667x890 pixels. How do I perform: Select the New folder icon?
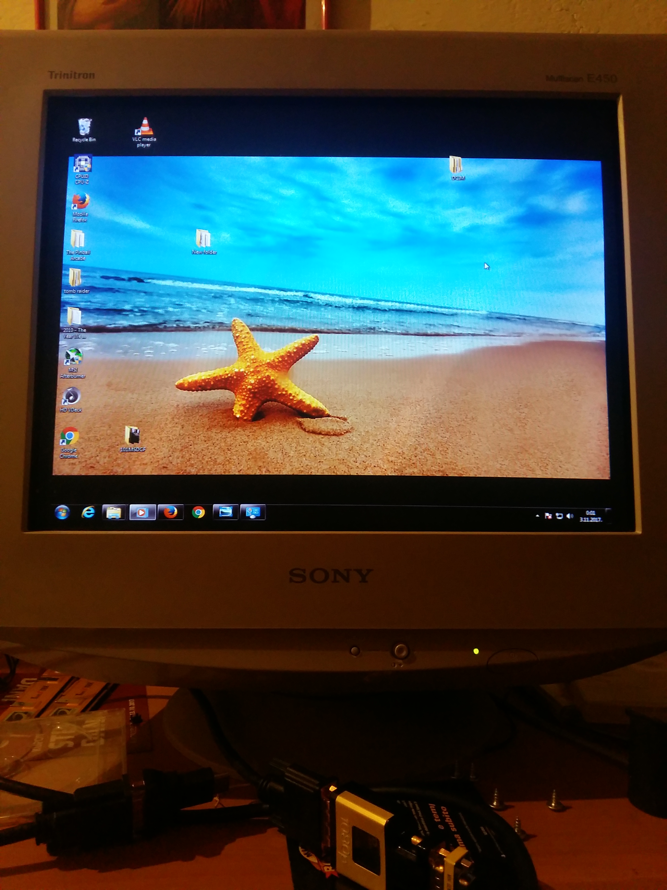(204, 239)
